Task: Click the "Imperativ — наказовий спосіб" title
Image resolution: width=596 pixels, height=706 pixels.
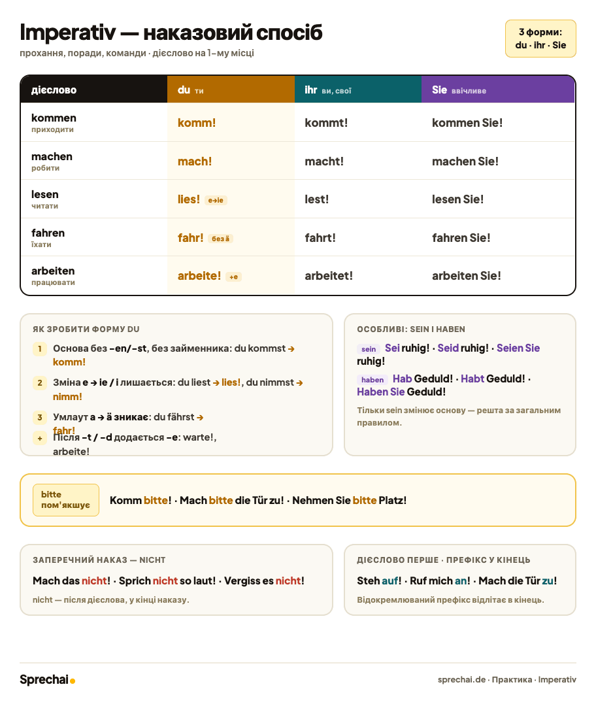Action: point(171,33)
